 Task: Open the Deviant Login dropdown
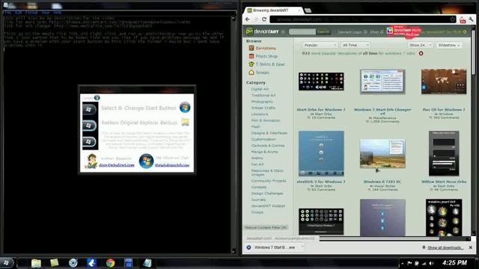(352, 31)
